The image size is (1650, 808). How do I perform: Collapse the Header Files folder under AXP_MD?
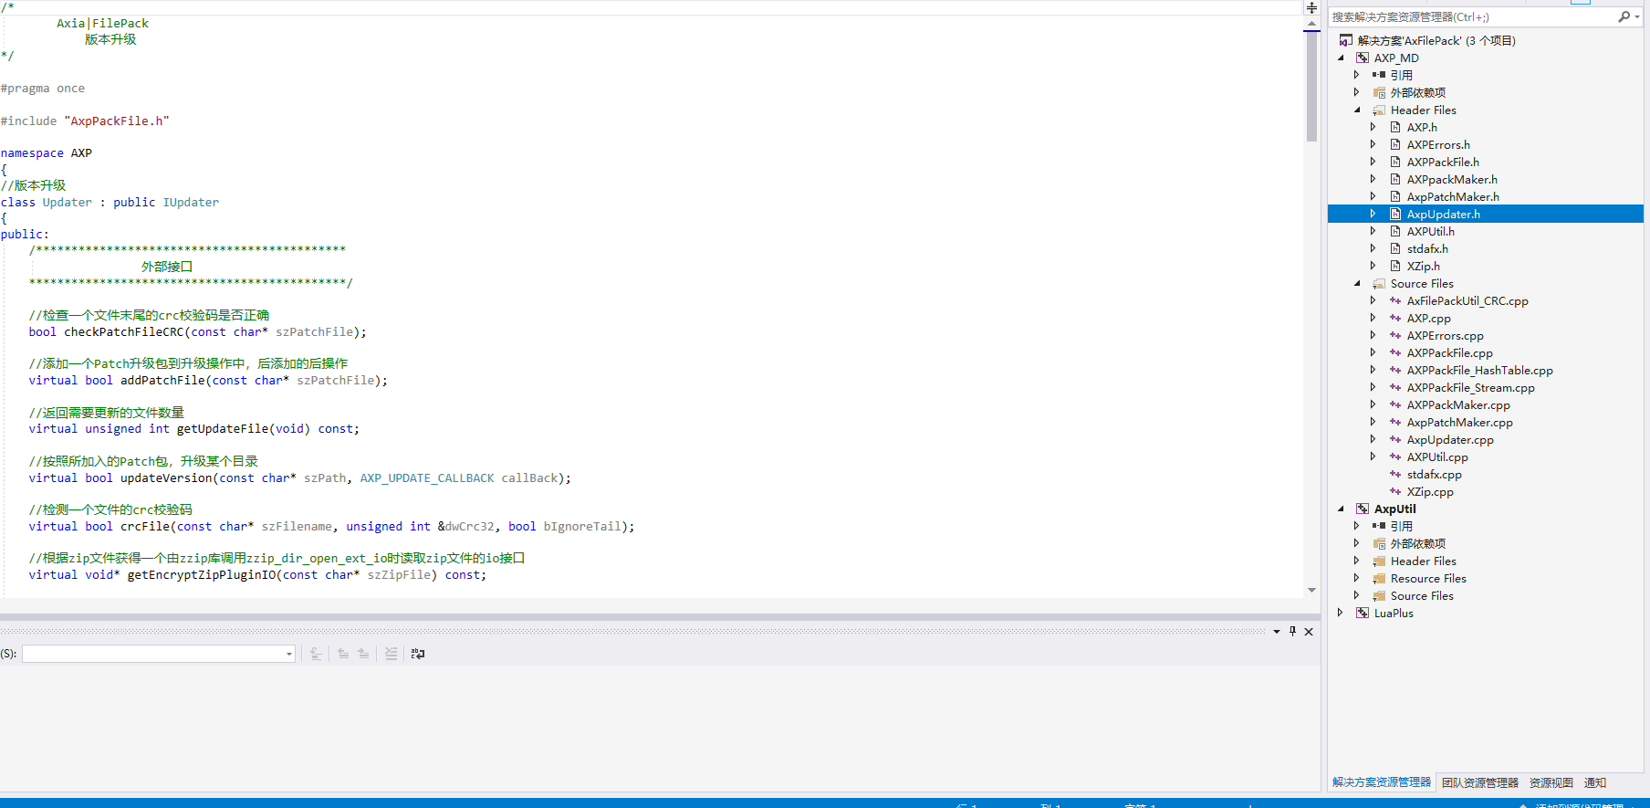tap(1357, 110)
